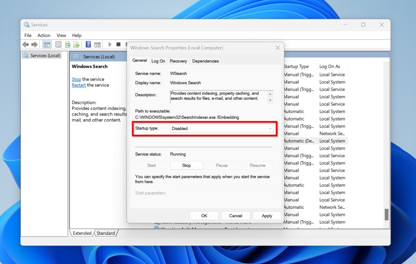Open the Action menu
416x264 pixels.
point(44,35)
